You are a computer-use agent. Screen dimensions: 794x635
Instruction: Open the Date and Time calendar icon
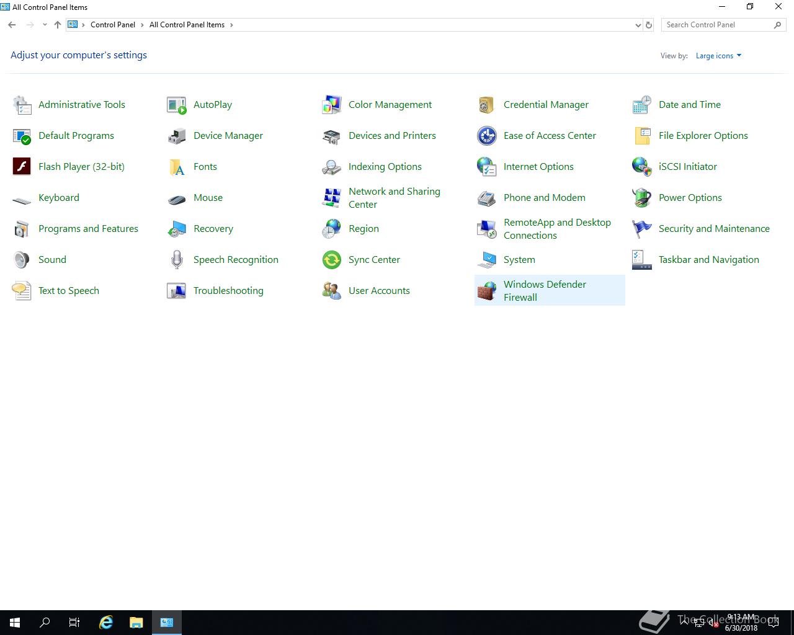pyautogui.click(x=642, y=105)
